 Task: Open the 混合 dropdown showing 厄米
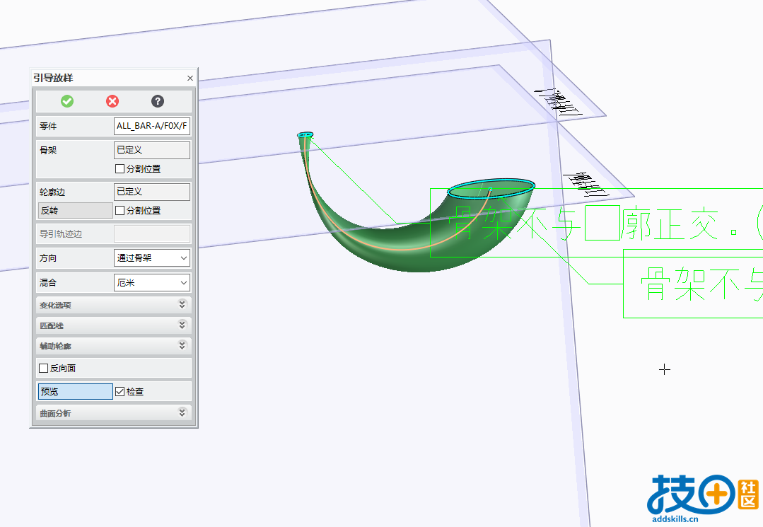[152, 282]
